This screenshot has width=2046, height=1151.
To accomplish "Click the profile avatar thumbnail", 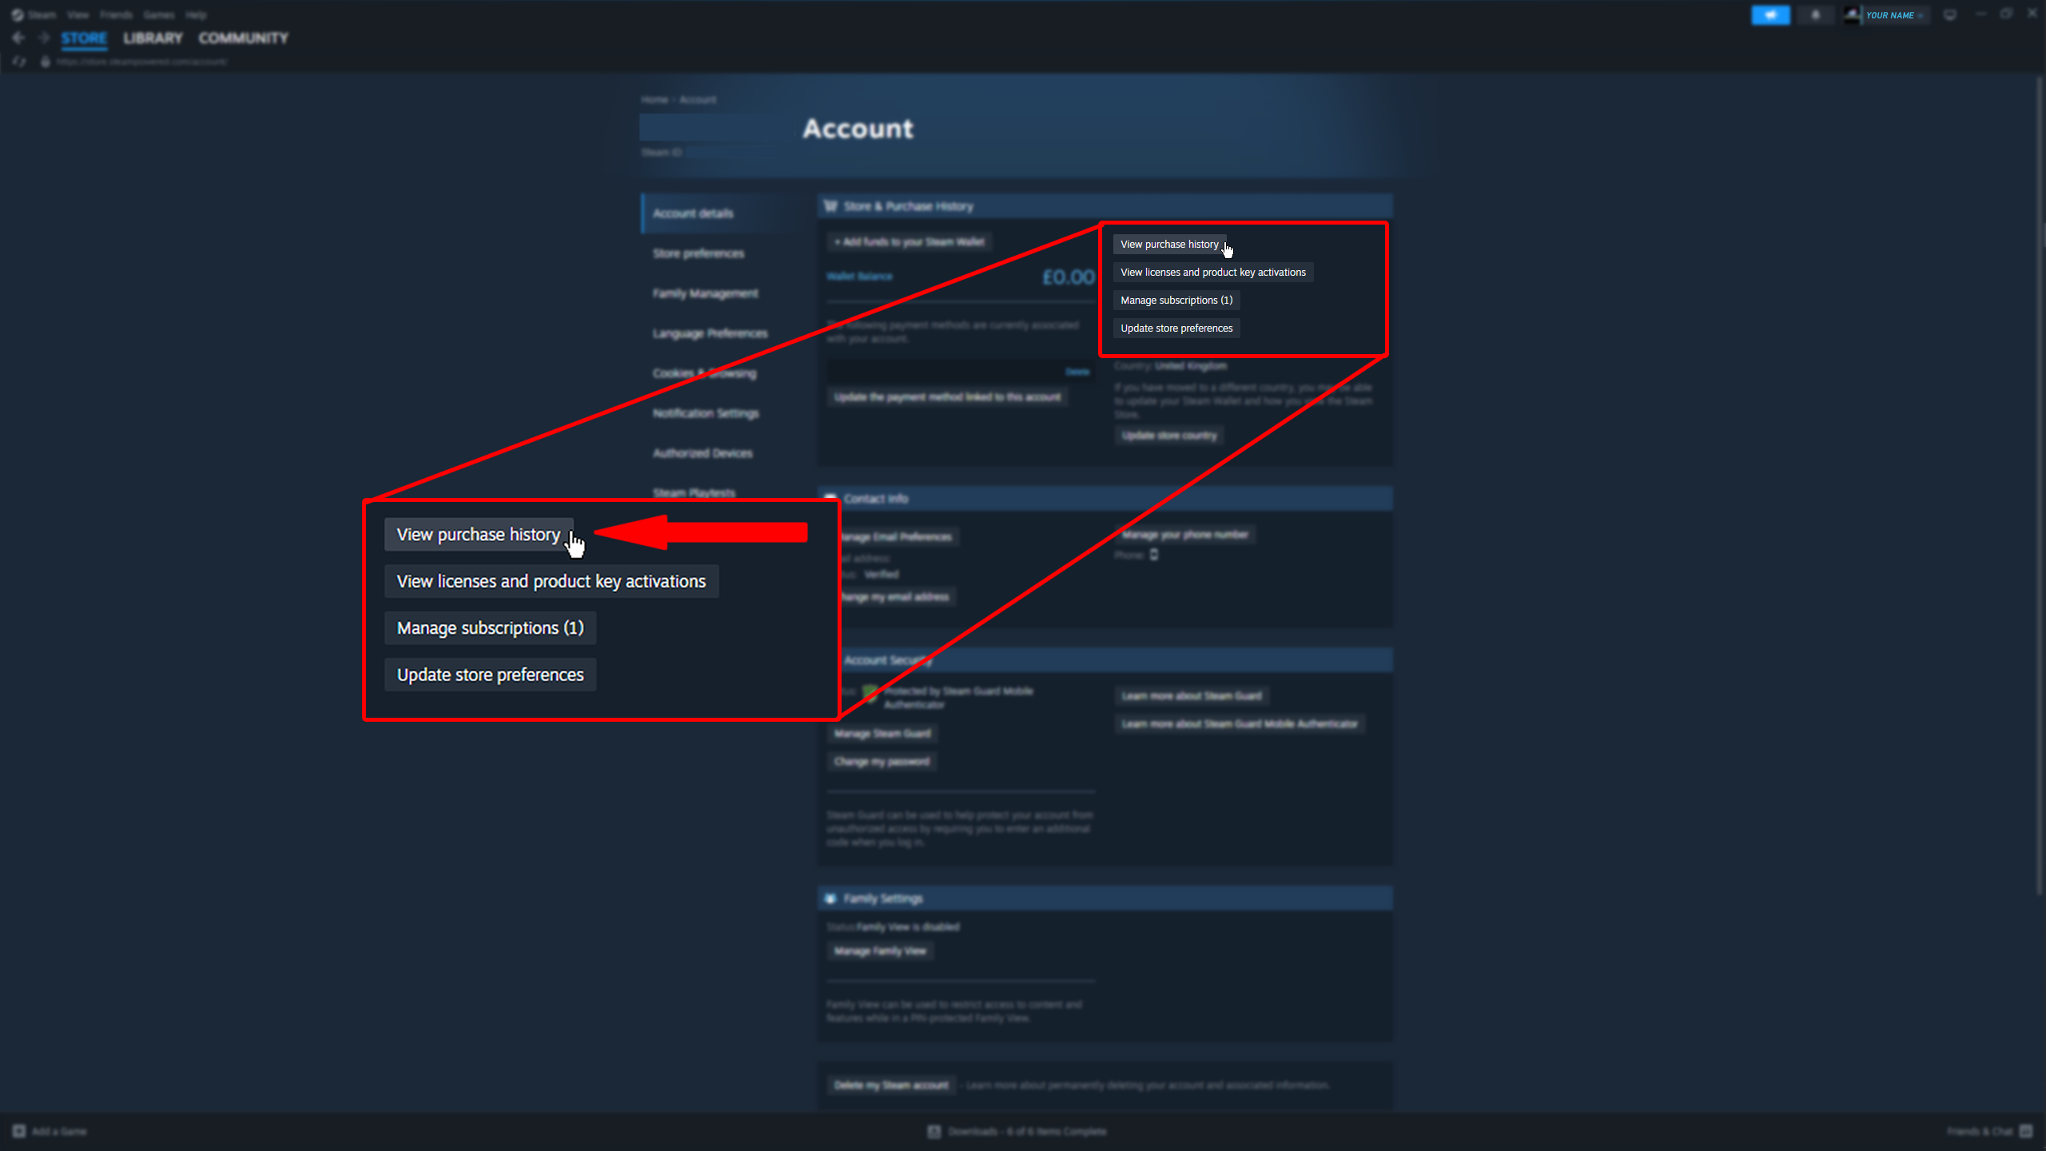I will coord(1852,15).
